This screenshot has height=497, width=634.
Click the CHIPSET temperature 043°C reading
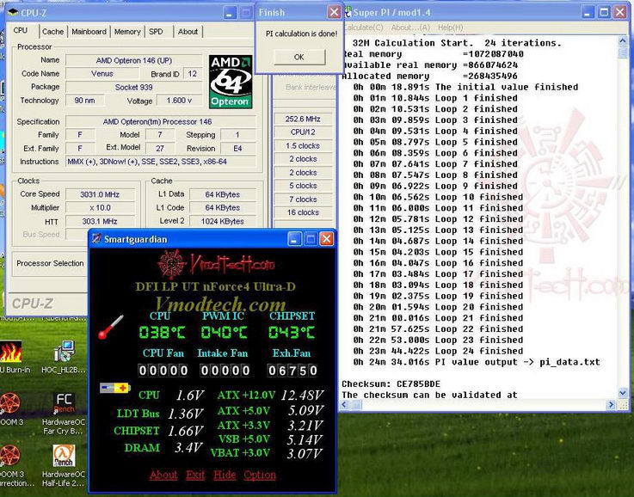pyautogui.click(x=292, y=333)
